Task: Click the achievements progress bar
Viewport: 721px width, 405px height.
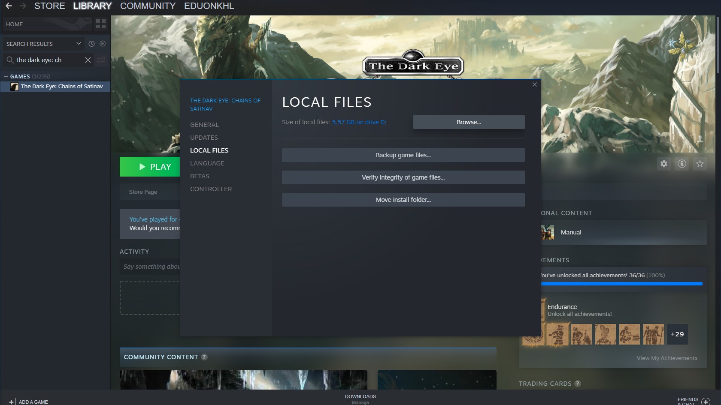Action: pyautogui.click(x=621, y=284)
